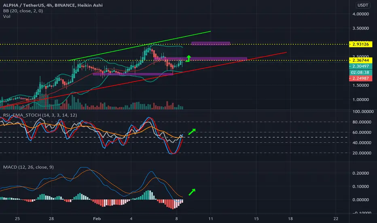
Task: Click the 3.50000 price axis value
Action: click(x=361, y=28)
